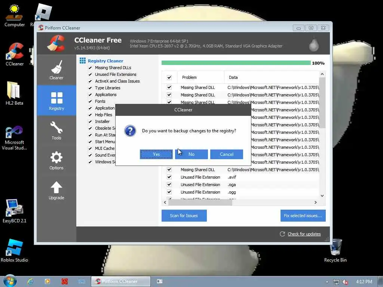
Task: Open Roblox Studio desktop shortcut
Action: (x=14, y=250)
